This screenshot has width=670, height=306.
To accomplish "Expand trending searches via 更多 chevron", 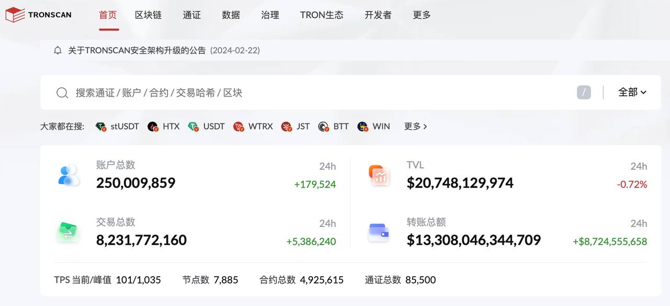I will click(415, 126).
